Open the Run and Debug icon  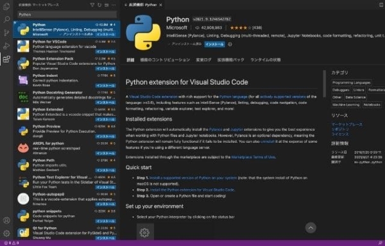point(6,46)
